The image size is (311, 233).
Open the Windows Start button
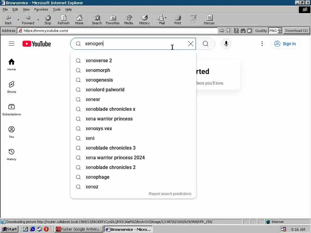click(x=9, y=229)
